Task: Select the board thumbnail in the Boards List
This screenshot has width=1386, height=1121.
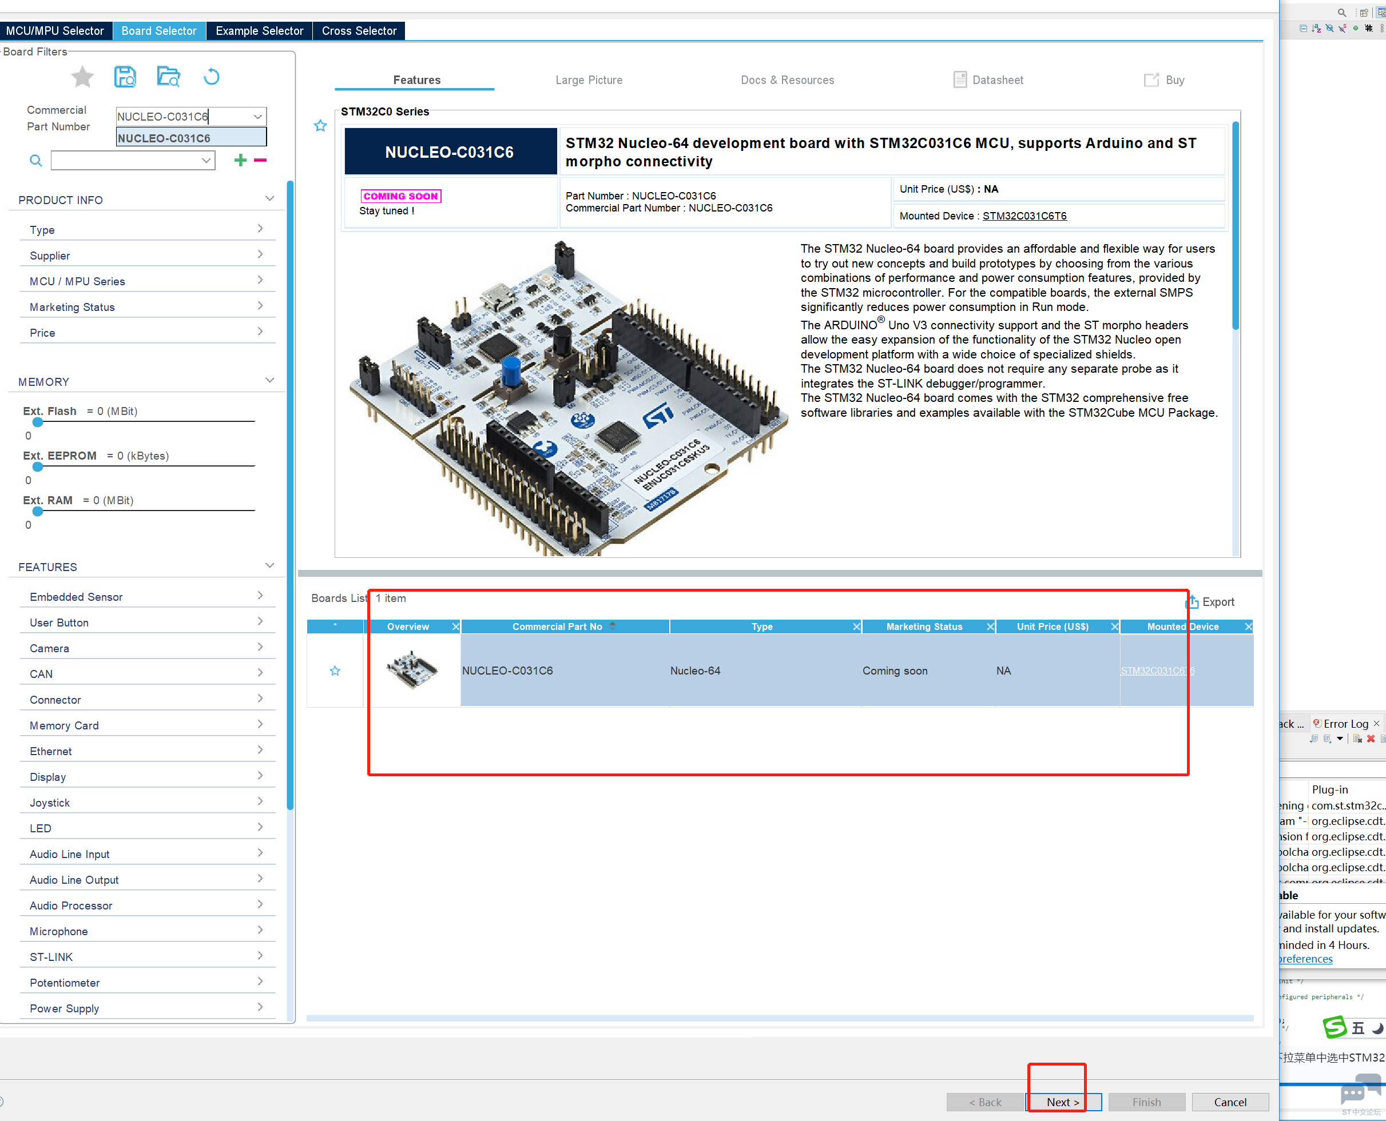Action: pos(412,669)
